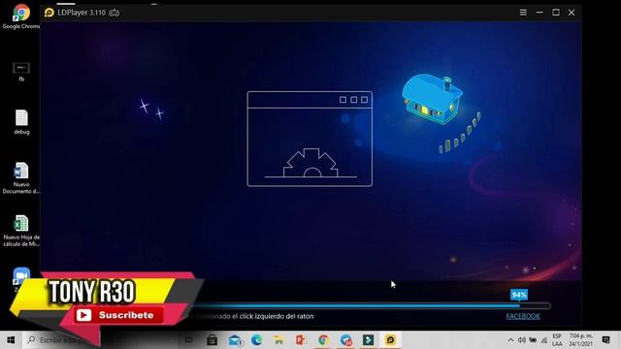Switch to Chrome on the taskbar
Screen dimensions: 621x349
pos(323,340)
